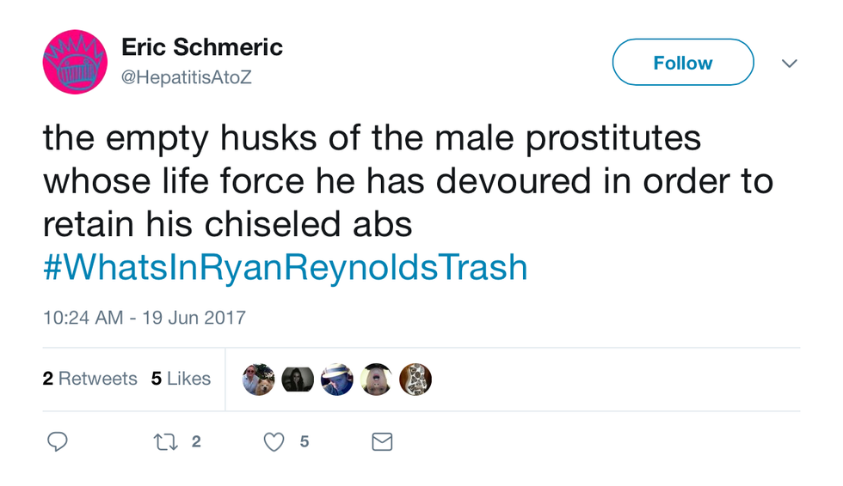Open the black-and-white woman liker avatar
The height and width of the screenshot is (486, 843).
298,379
